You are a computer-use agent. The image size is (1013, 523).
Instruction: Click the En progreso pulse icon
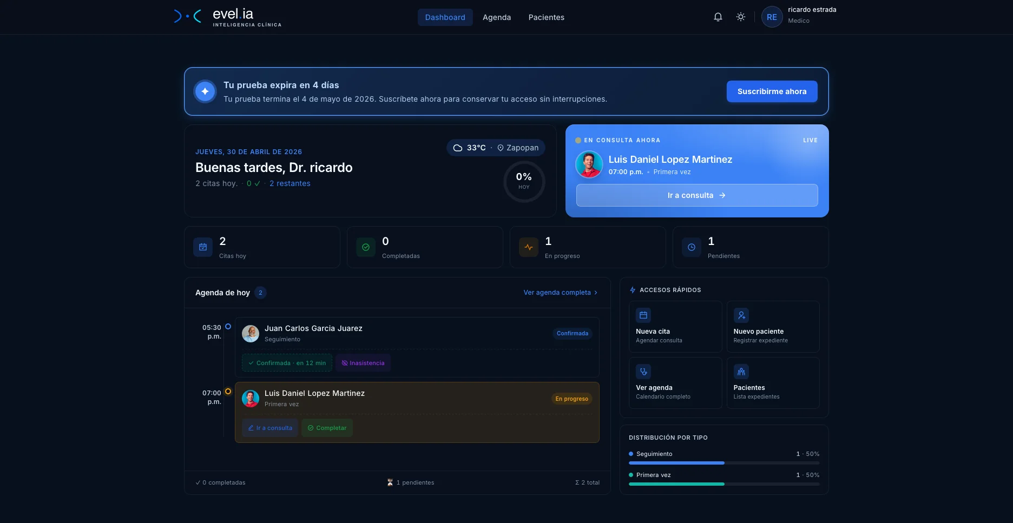529,247
